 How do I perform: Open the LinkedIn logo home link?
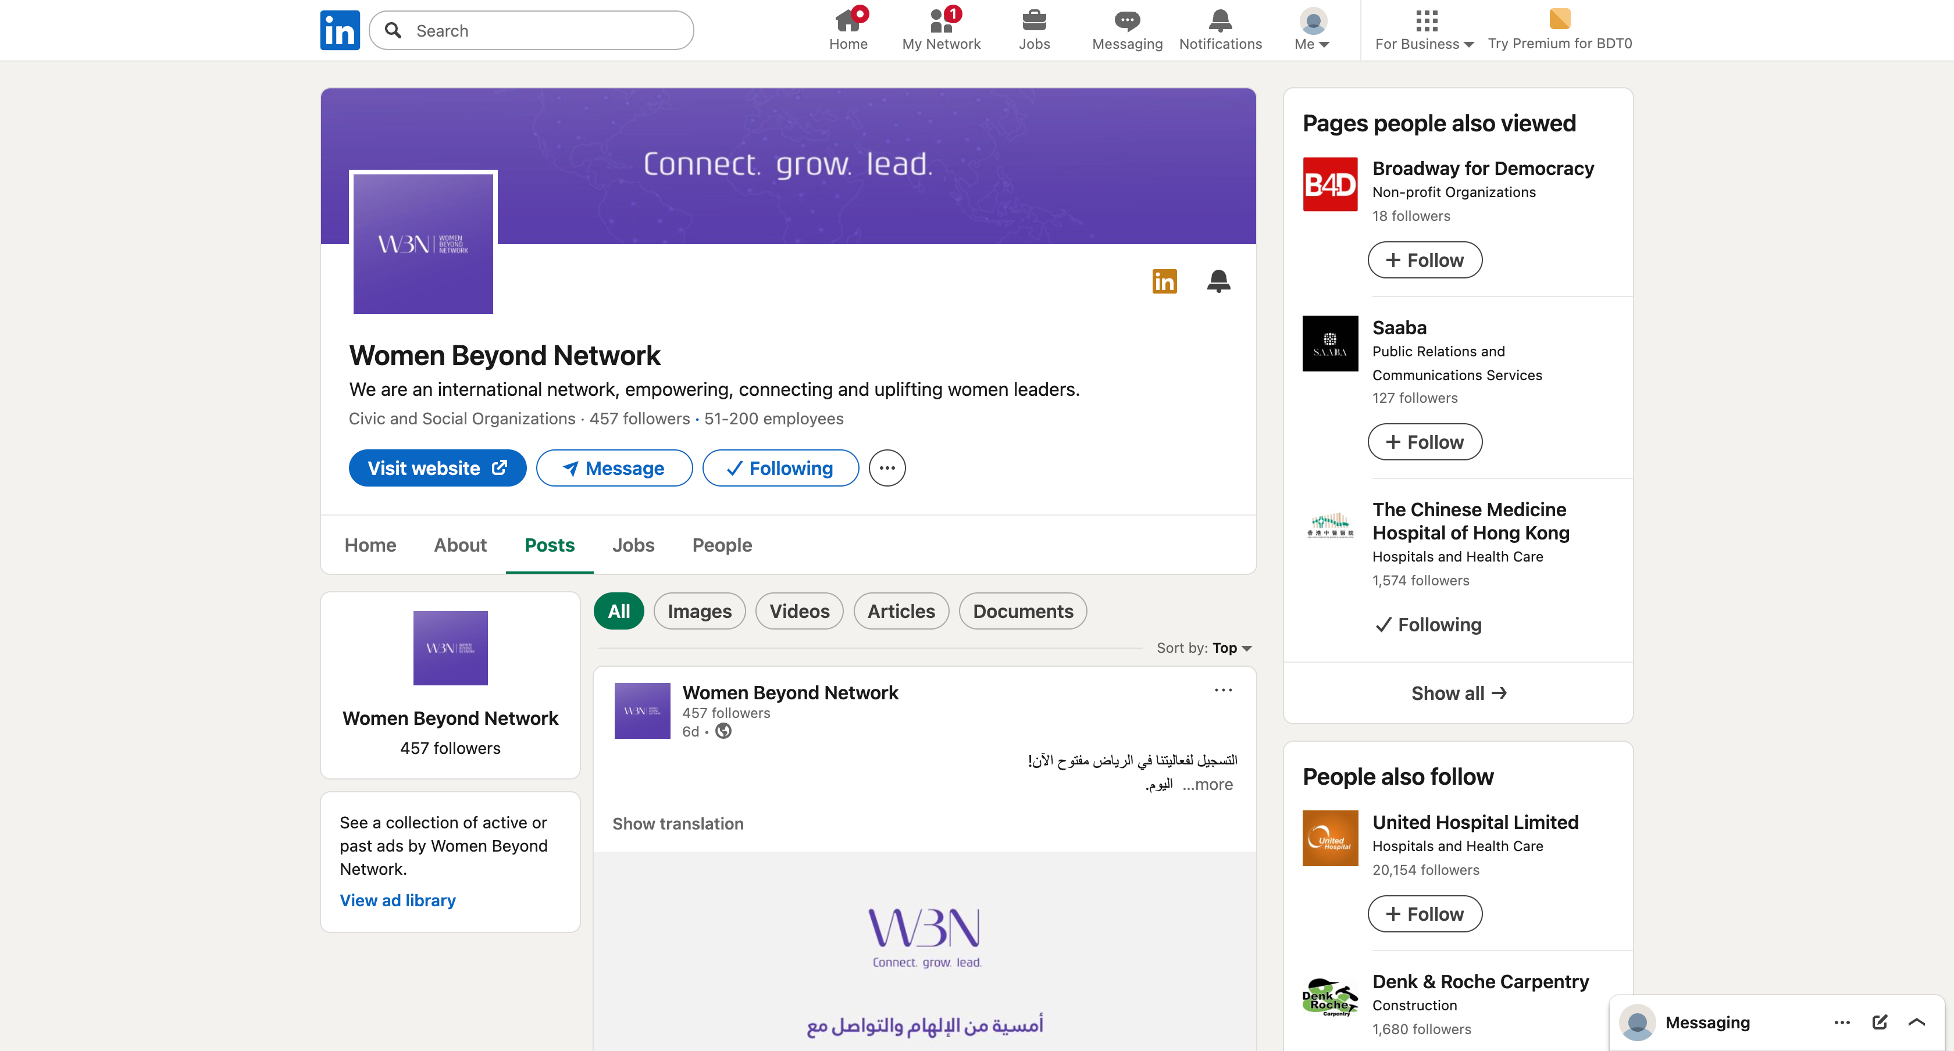pyautogui.click(x=340, y=30)
